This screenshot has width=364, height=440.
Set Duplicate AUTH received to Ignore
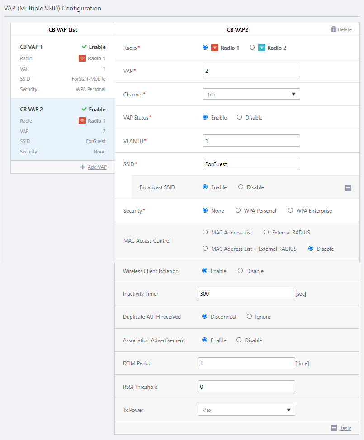249,317
